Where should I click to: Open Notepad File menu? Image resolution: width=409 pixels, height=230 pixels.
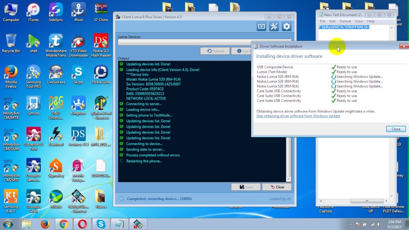(x=323, y=21)
